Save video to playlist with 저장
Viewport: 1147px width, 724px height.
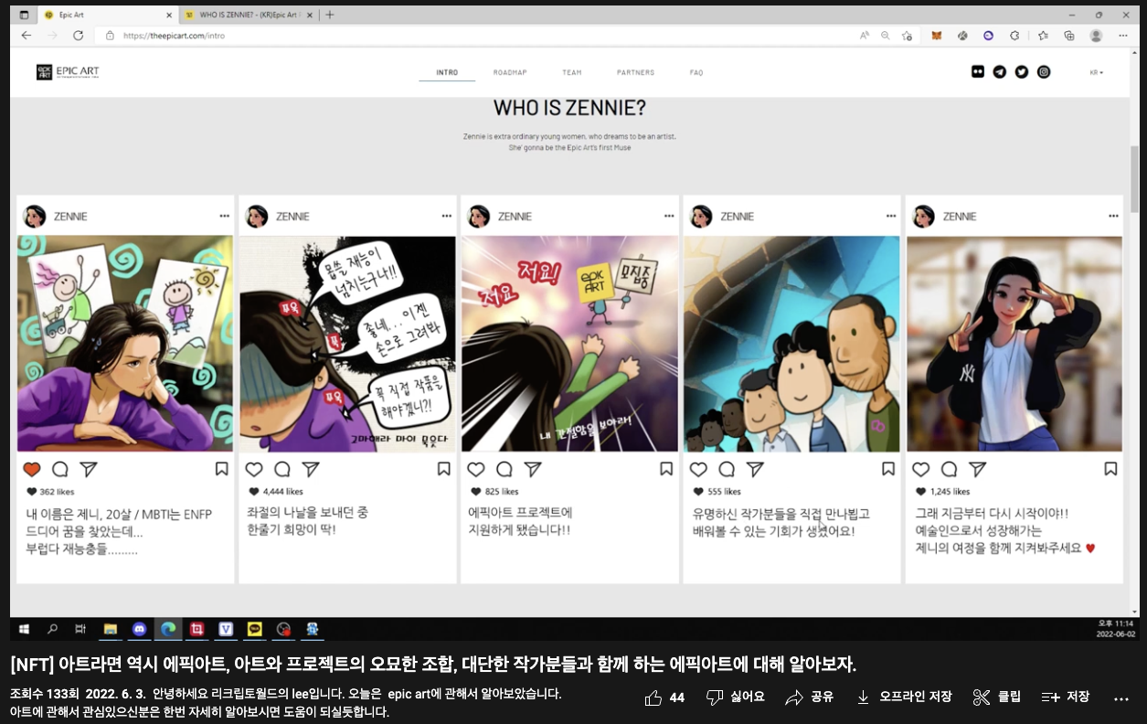1065,697
